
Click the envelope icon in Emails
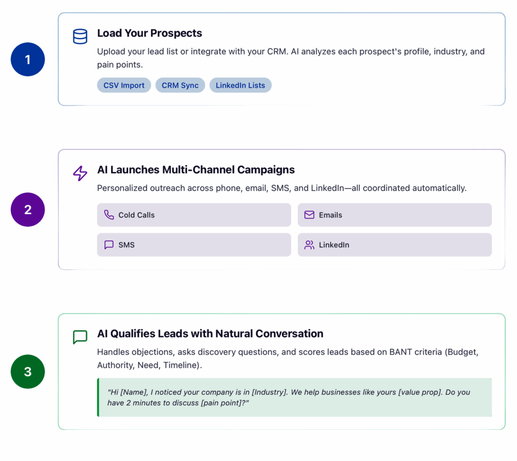pyautogui.click(x=309, y=215)
